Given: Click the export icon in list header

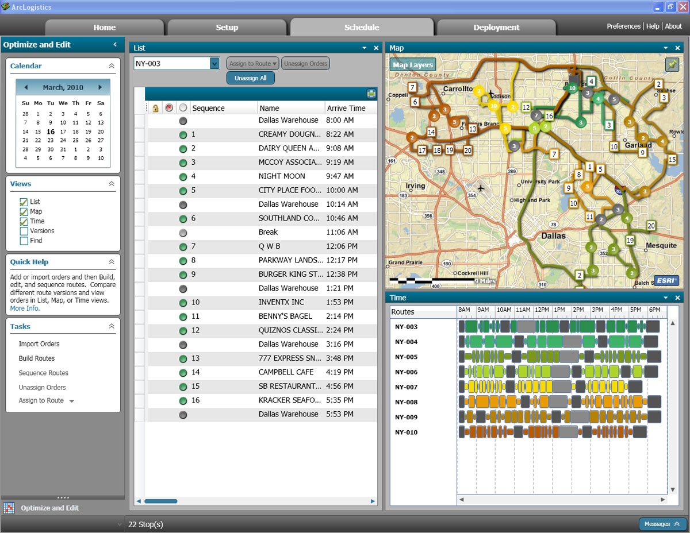Looking at the screenshot, I should [371, 94].
